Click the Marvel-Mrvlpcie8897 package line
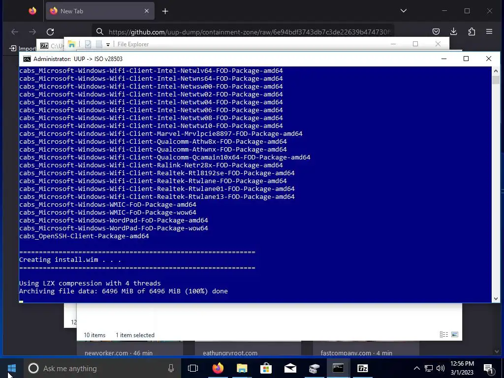This screenshot has width=504, height=378. (161, 134)
